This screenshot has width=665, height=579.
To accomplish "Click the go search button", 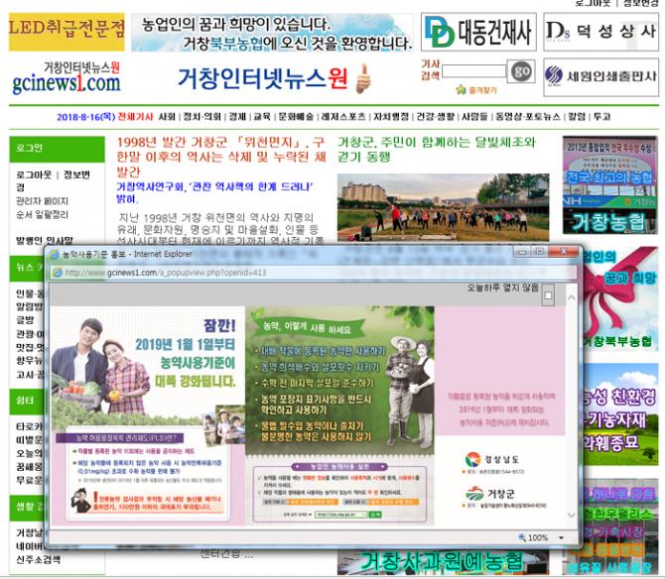I will (521, 71).
